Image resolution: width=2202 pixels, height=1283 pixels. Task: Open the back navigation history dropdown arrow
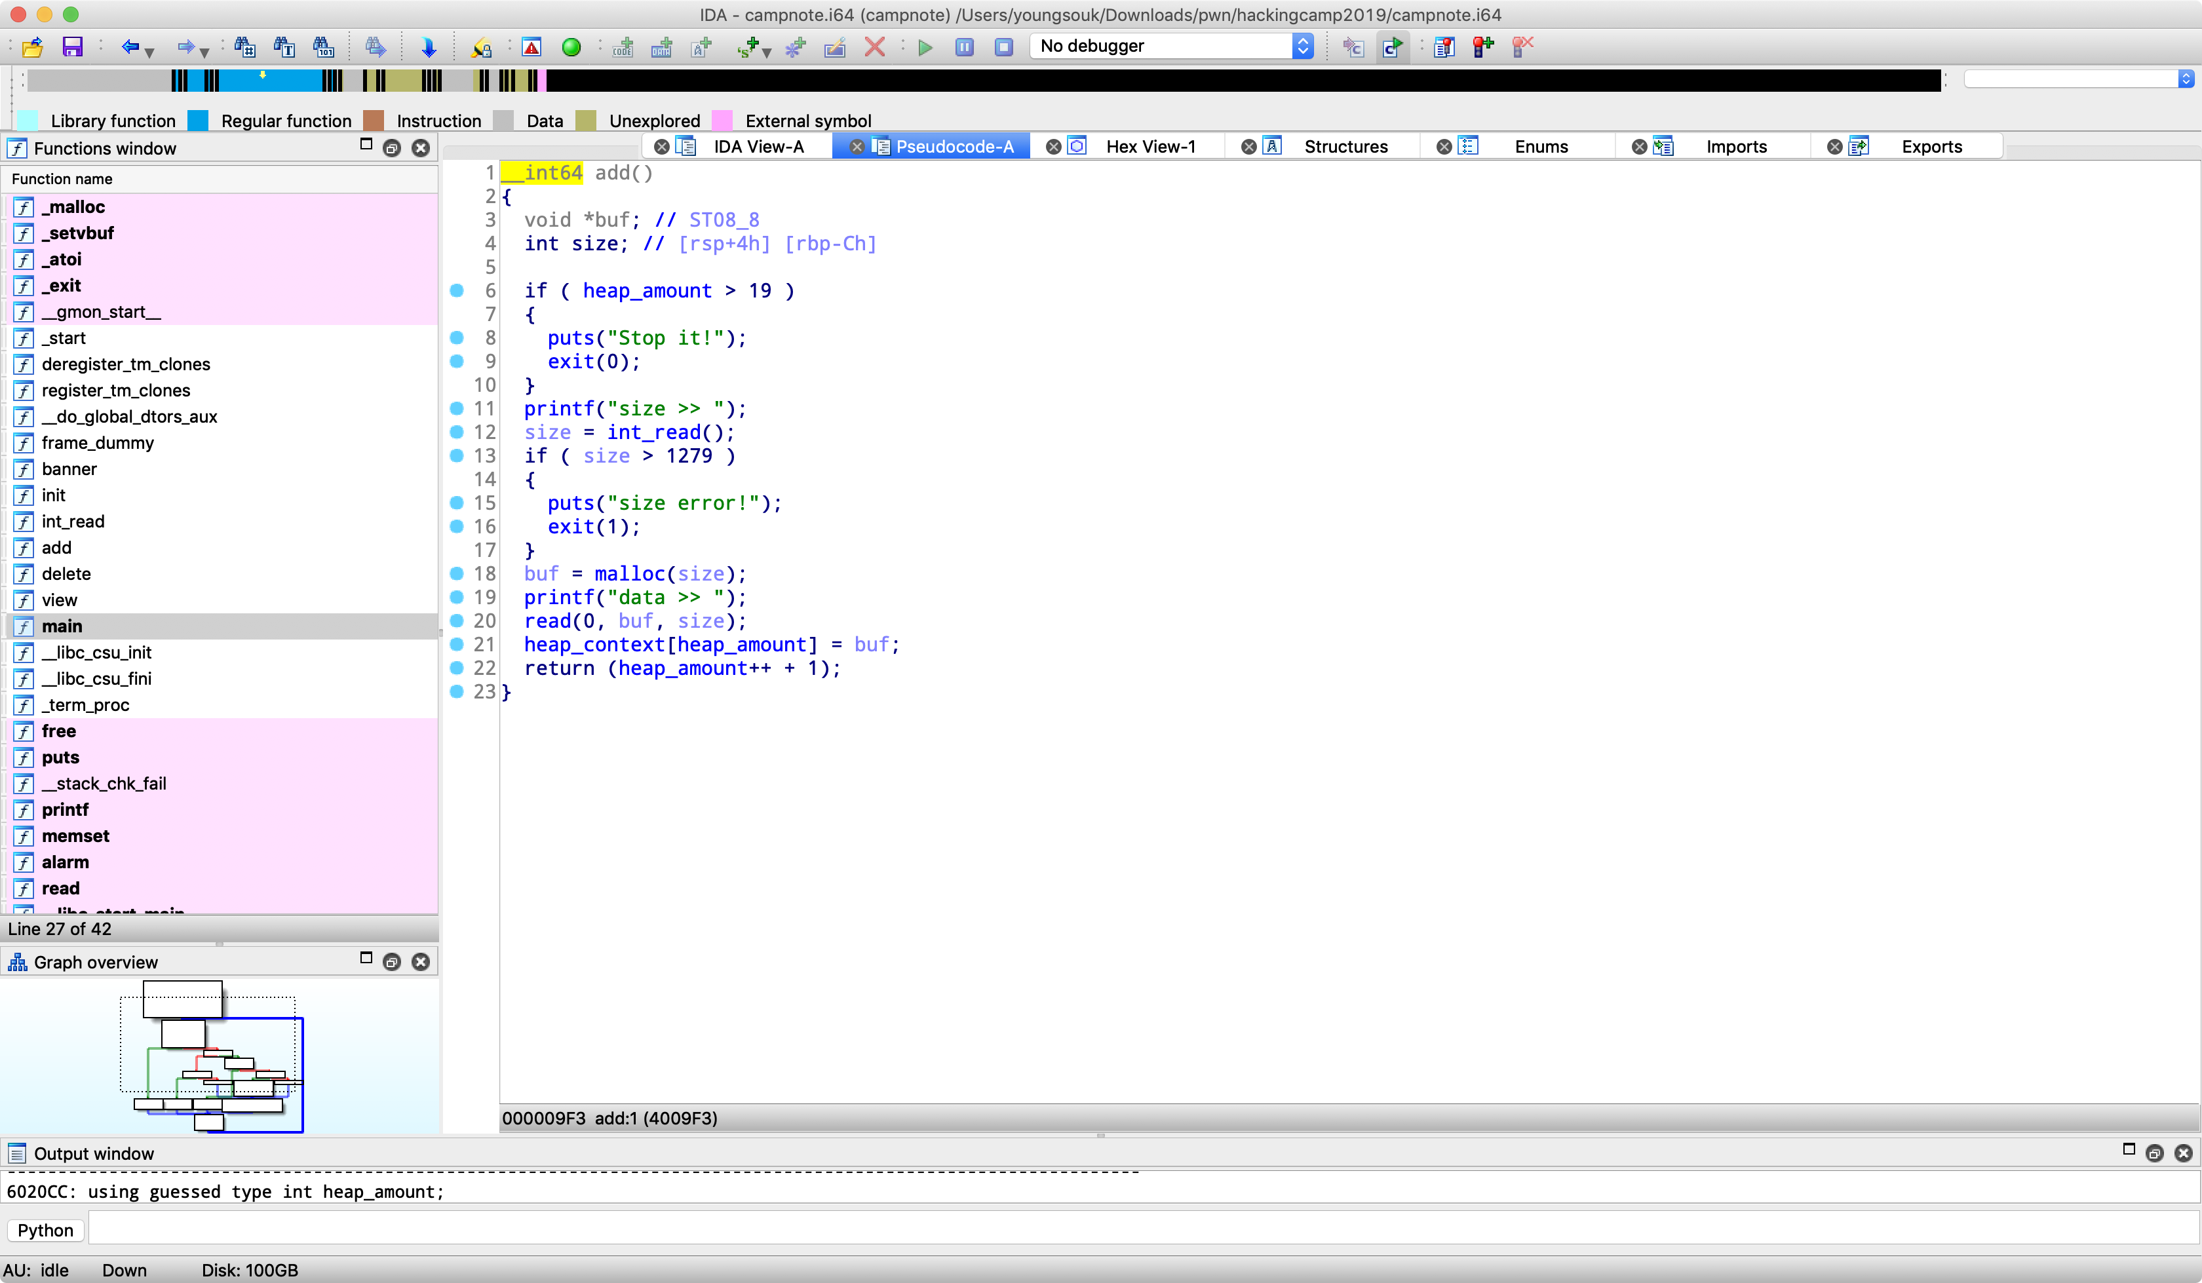[150, 52]
